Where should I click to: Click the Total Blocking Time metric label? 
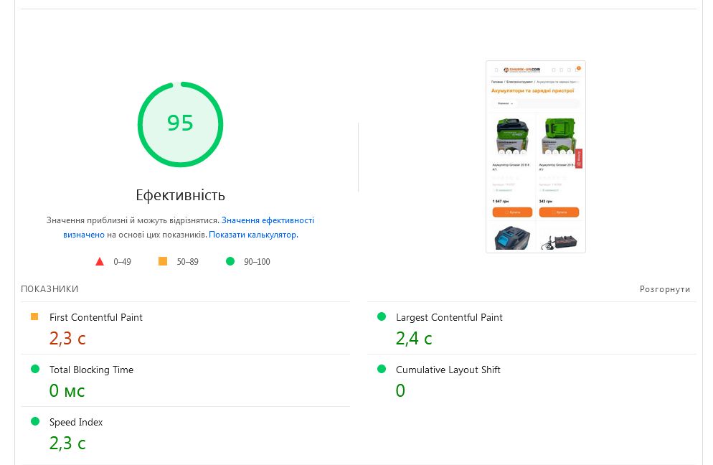pos(91,370)
